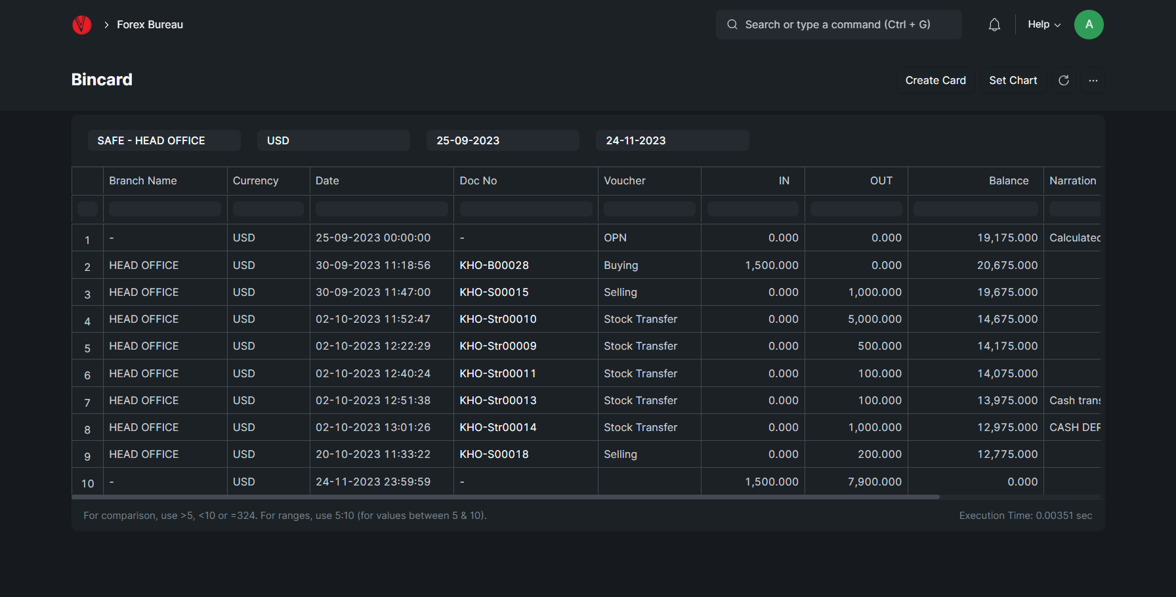Screen dimensions: 1176x597
Task: Open the user avatar A
Action: 1089,24
